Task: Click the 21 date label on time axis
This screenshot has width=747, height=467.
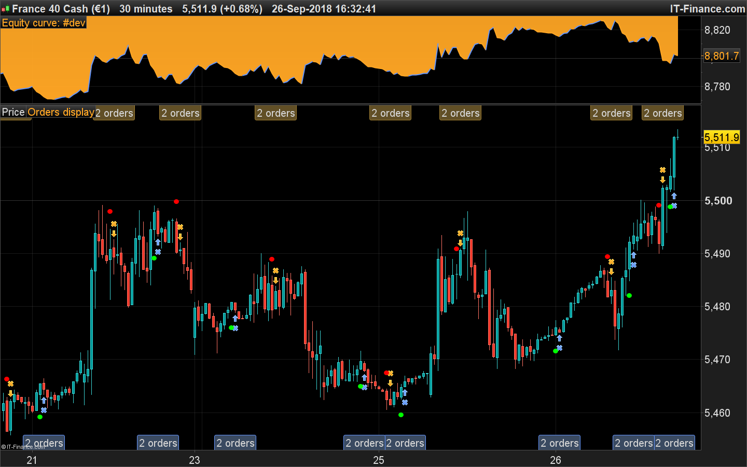Action: coord(32,460)
